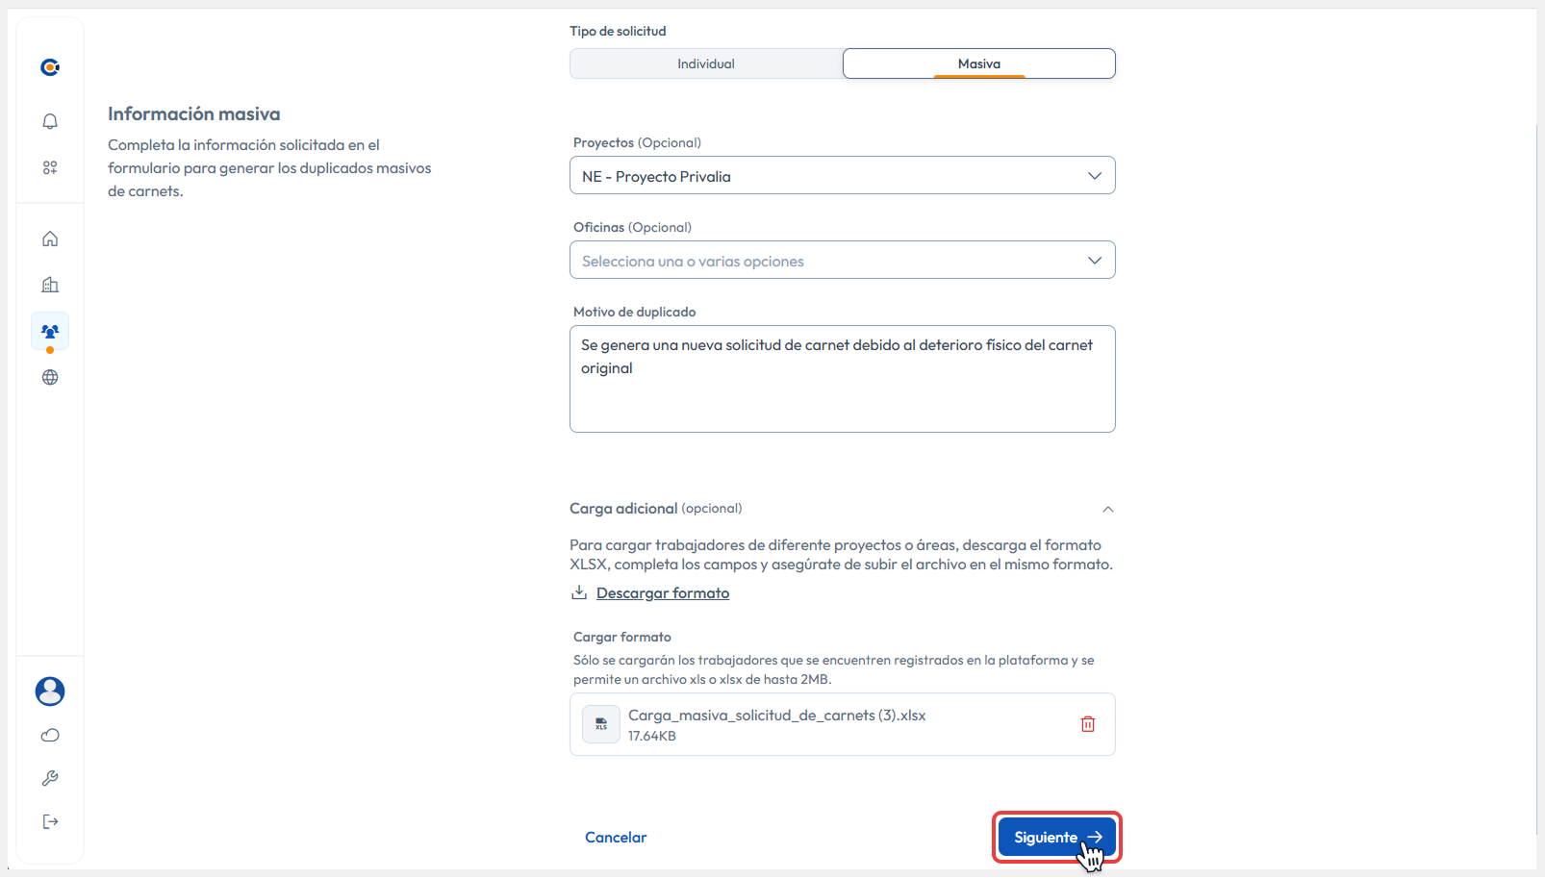Click the user profile avatar icon
Screen dimensions: 1545x879
click(x=49, y=691)
